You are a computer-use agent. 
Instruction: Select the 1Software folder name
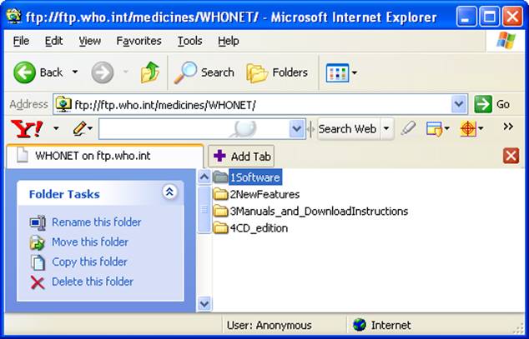255,177
